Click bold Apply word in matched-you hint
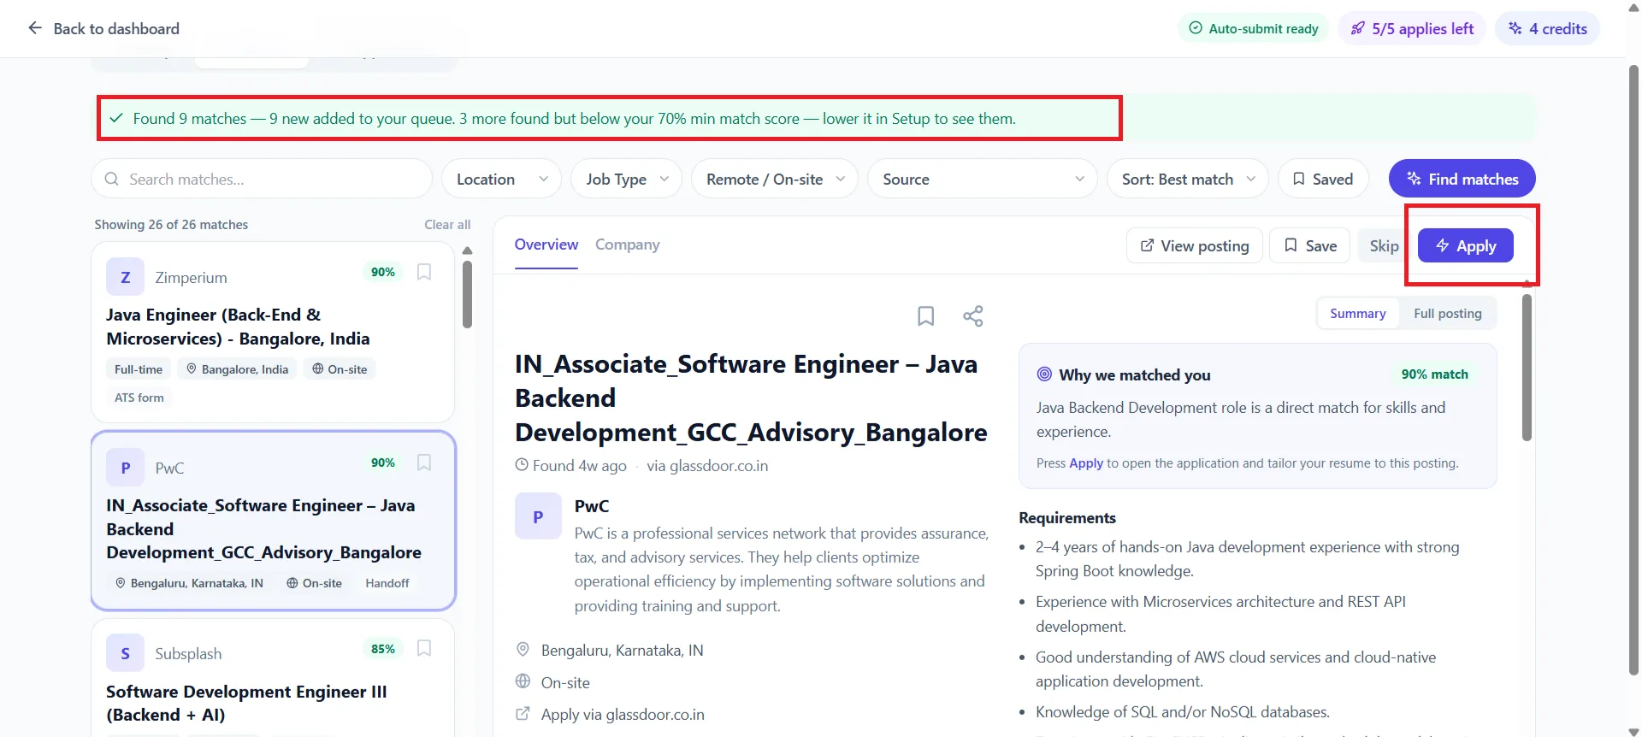1642x737 pixels. pyautogui.click(x=1086, y=463)
